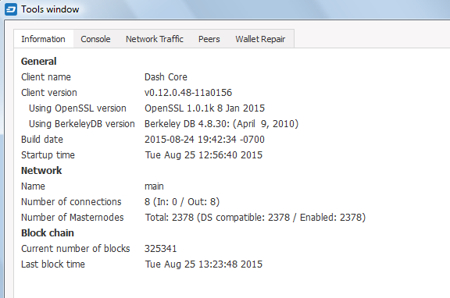Click the network name value main
450x298 pixels.
pyautogui.click(x=154, y=186)
